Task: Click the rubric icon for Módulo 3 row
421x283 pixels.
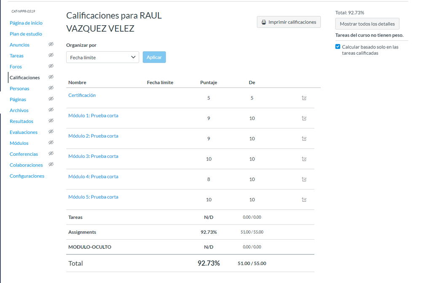Action: 304,159
